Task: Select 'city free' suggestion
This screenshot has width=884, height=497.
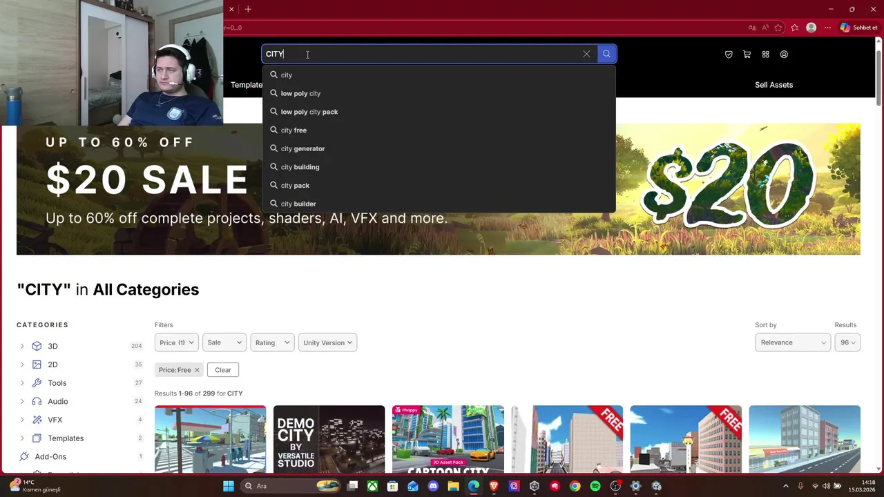Action: (439, 130)
